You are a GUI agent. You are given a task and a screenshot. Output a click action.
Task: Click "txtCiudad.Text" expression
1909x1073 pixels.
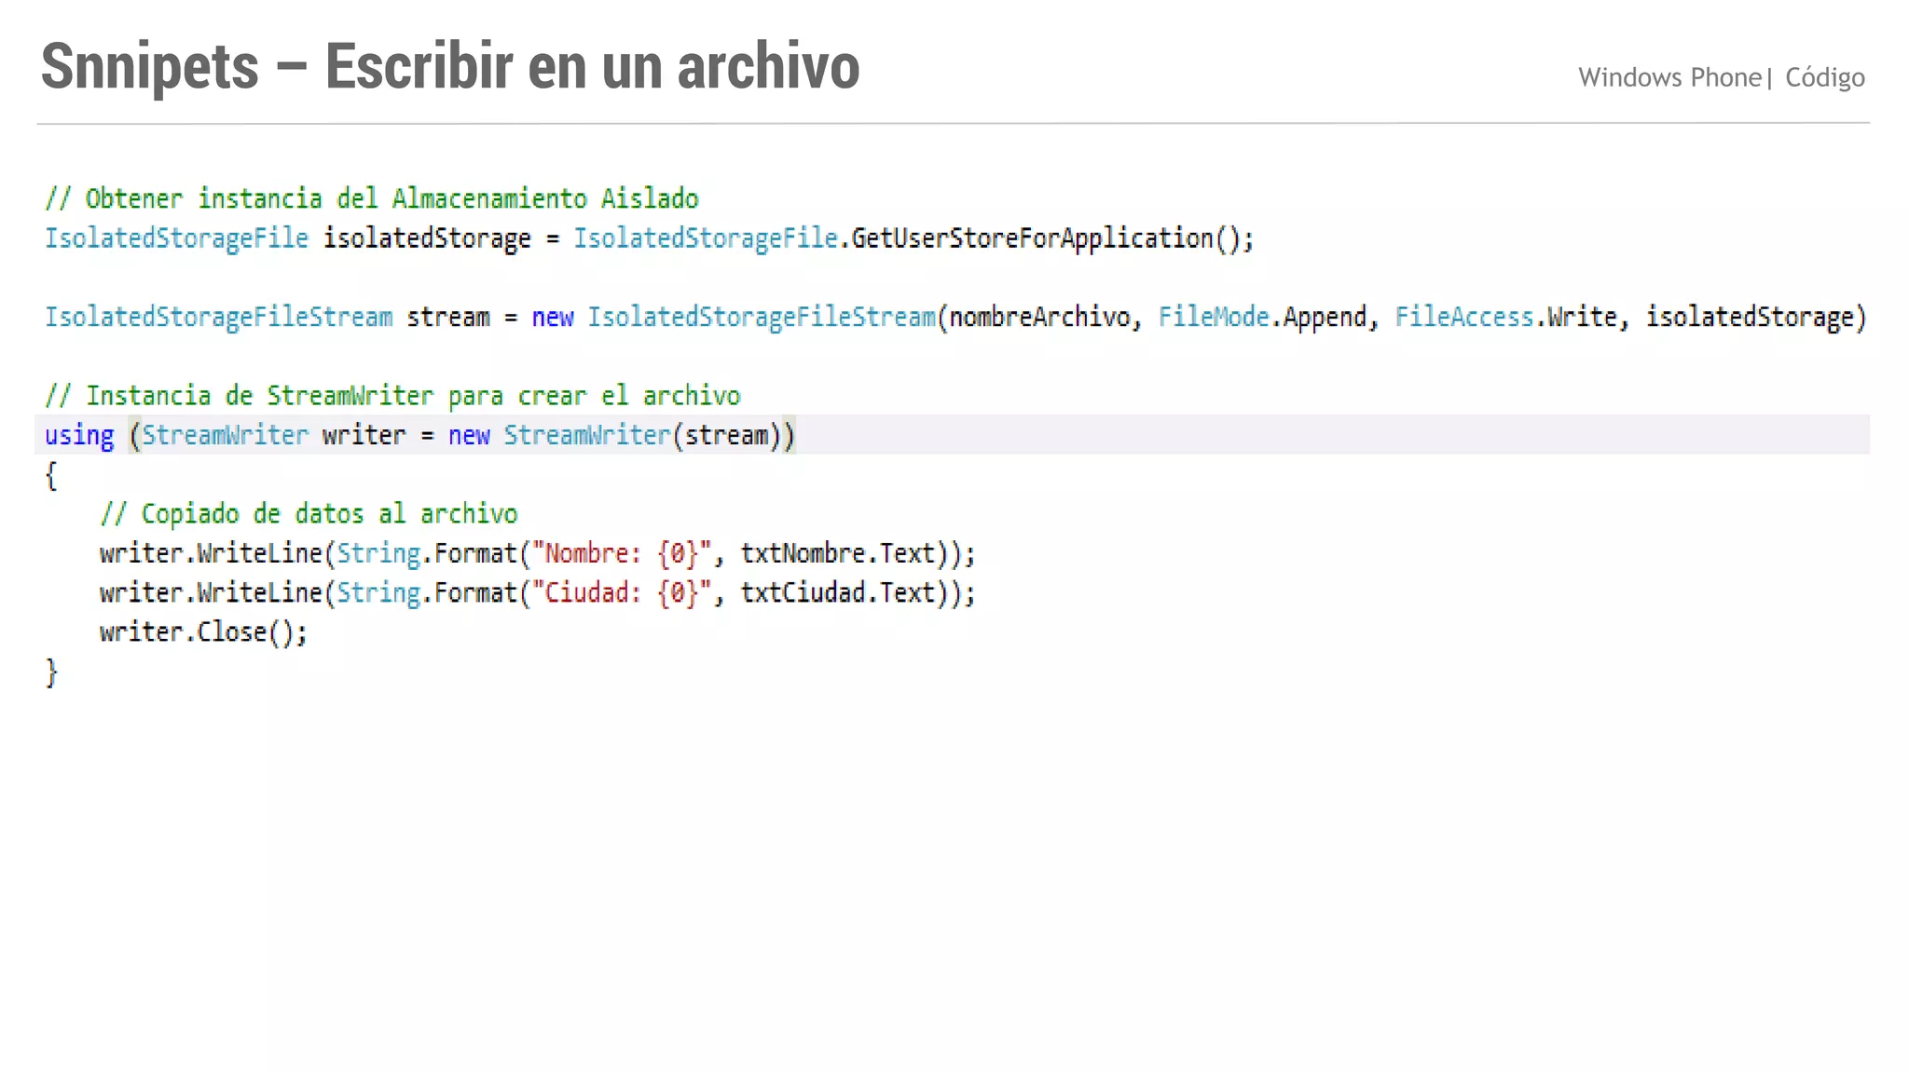tap(838, 592)
